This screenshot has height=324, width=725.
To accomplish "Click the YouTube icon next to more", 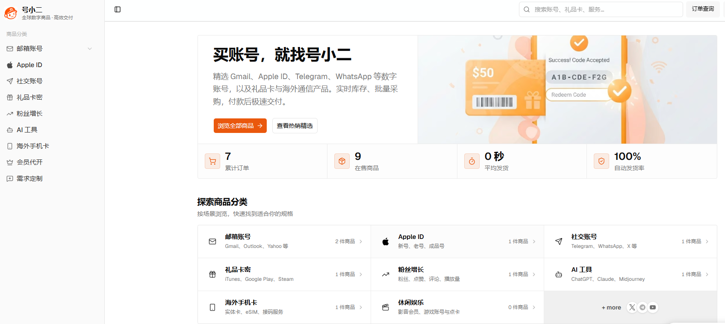I will pyautogui.click(x=653, y=307).
